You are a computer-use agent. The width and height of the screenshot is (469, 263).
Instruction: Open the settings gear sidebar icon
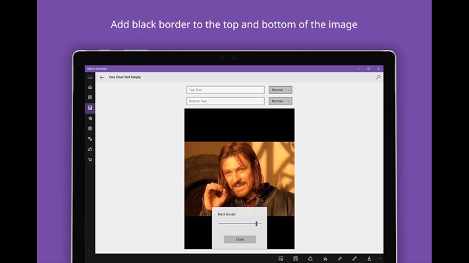point(90,128)
